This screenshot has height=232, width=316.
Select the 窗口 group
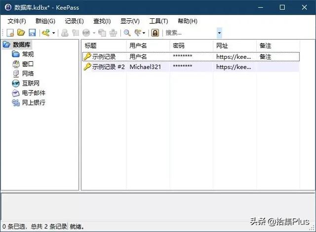point(28,64)
